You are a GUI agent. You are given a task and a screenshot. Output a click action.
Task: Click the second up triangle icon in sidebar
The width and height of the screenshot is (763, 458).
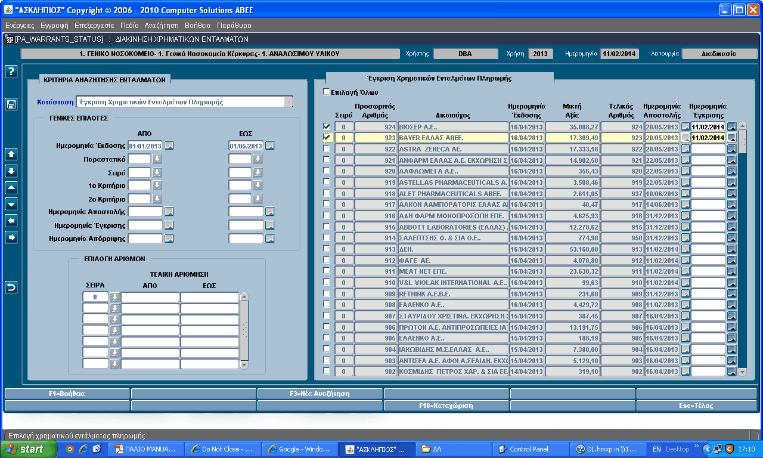11,187
